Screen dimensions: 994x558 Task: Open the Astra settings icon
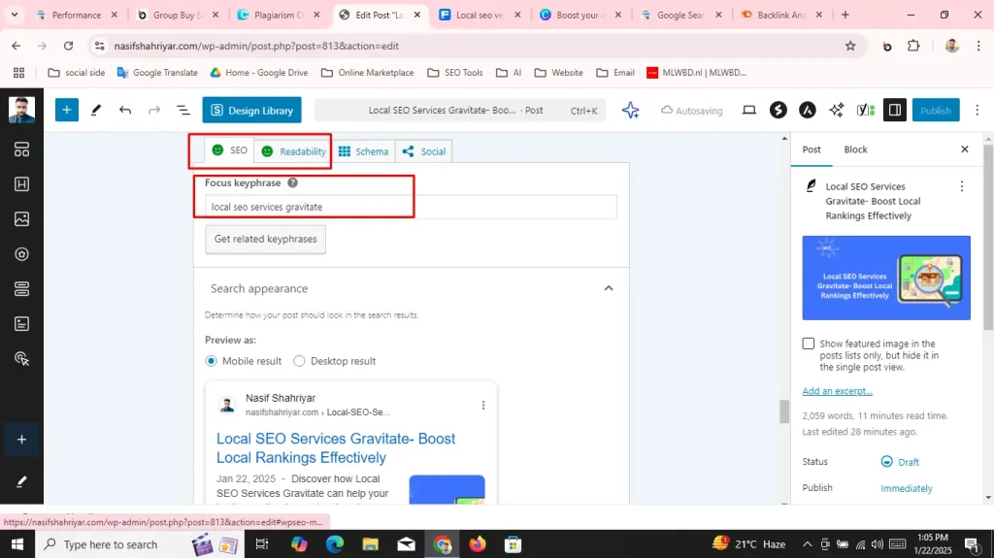pyautogui.click(x=807, y=111)
